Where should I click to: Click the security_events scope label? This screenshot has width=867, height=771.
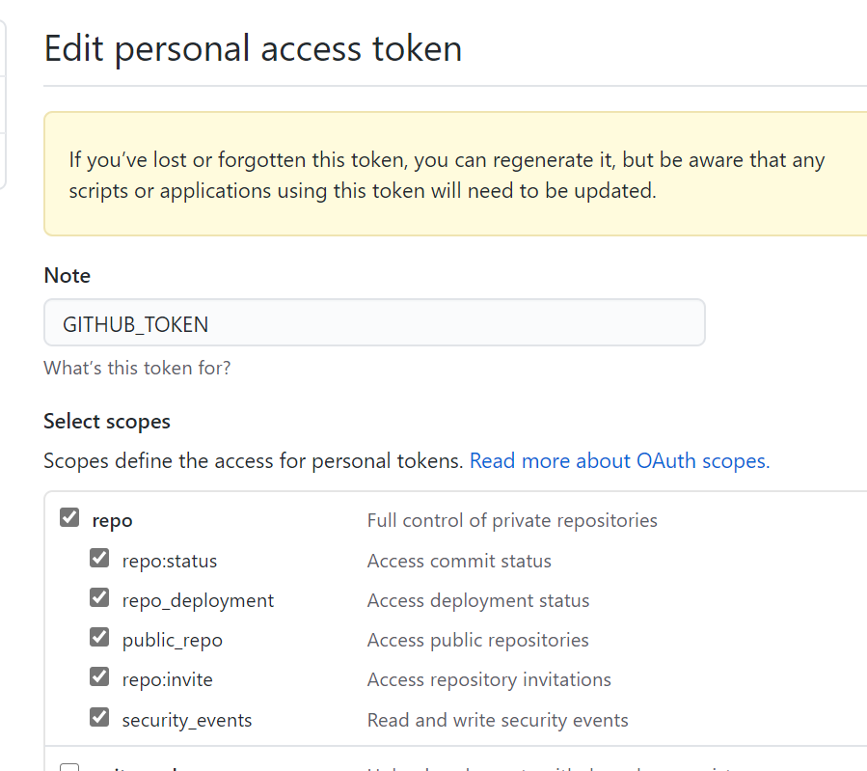point(187,721)
